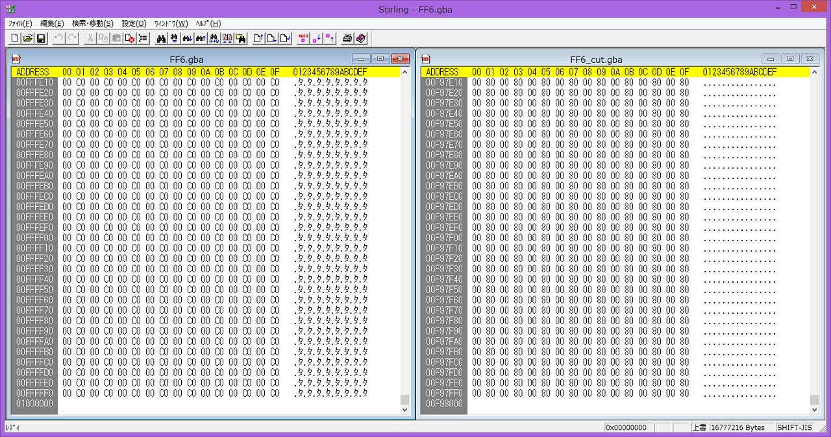Select address row 00FFFFF0 in FF6.gba
Image resolution: width=831 pixels, height=437 pixels.
[x=35, y=394]
